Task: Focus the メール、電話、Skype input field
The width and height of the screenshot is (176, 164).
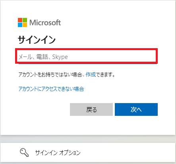Action: [86, 57]
